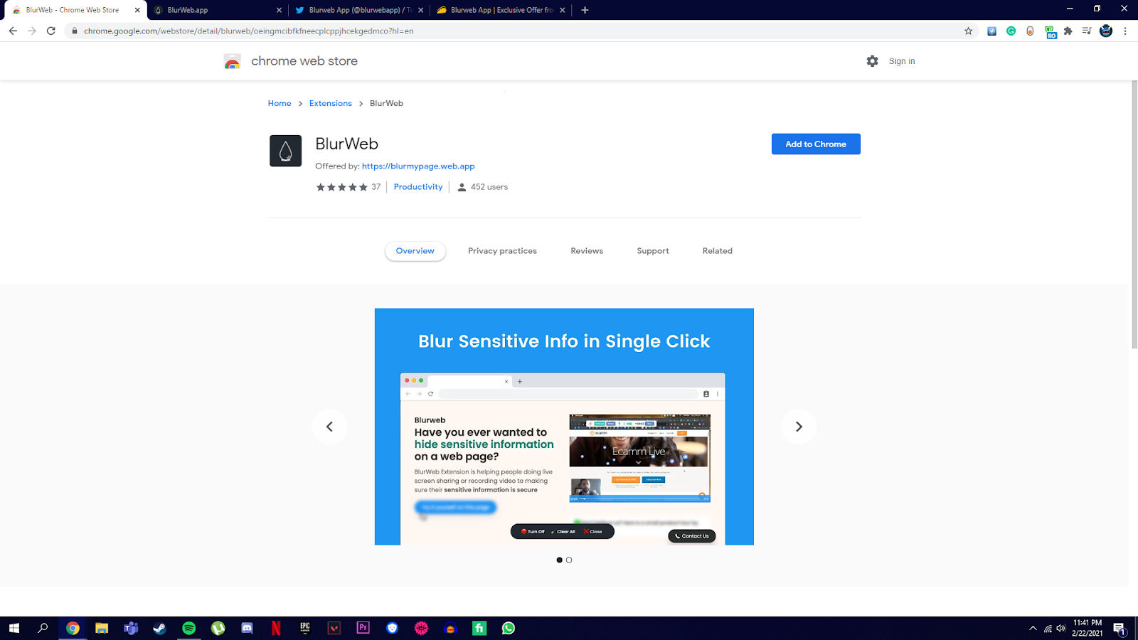1138x640 pixels.
Task: Launch Microsoft Teams from the taskbar
Action: pos(131,628)
